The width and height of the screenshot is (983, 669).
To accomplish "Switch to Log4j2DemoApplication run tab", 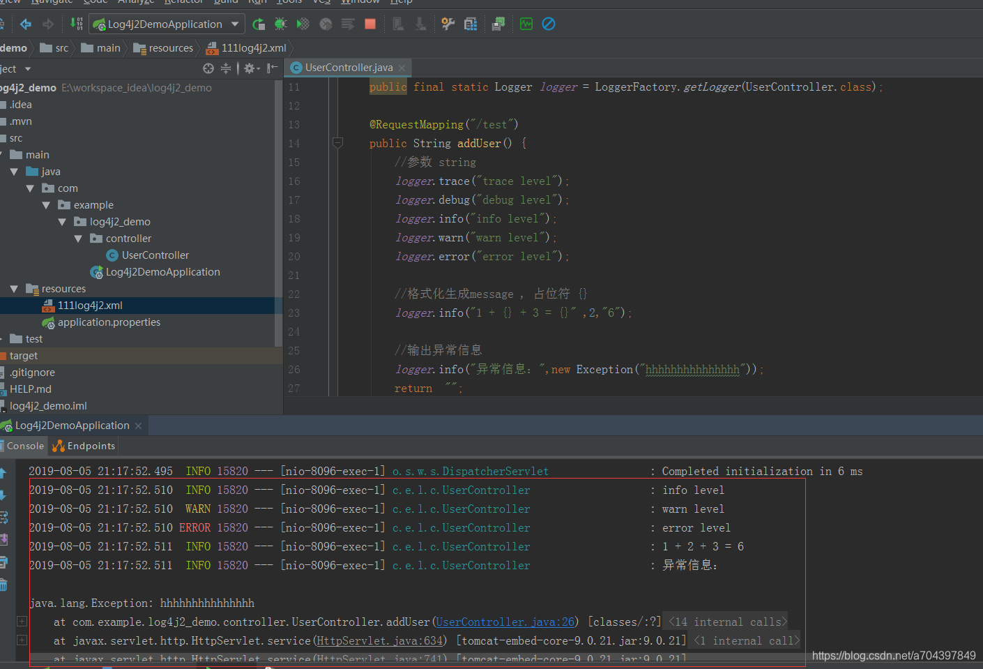I will pyautogui.click(x=73, y=426).
